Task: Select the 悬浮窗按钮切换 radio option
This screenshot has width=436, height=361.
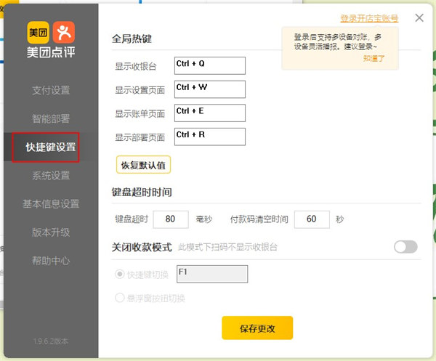Action: [120, 297]
